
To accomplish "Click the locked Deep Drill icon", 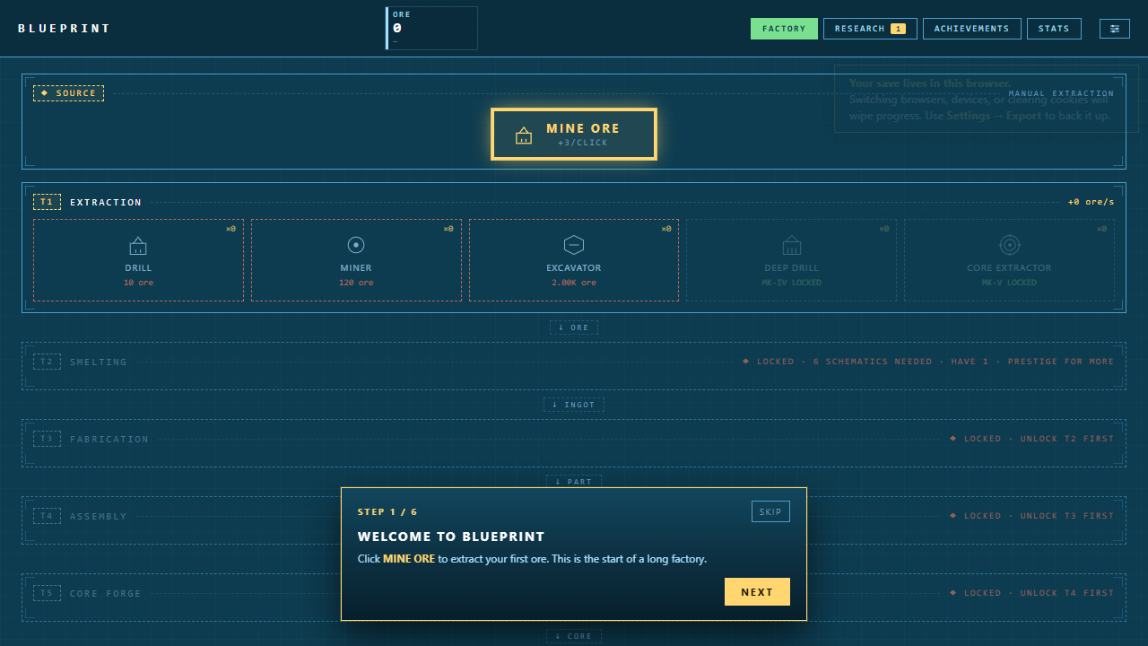I will 792,245.
